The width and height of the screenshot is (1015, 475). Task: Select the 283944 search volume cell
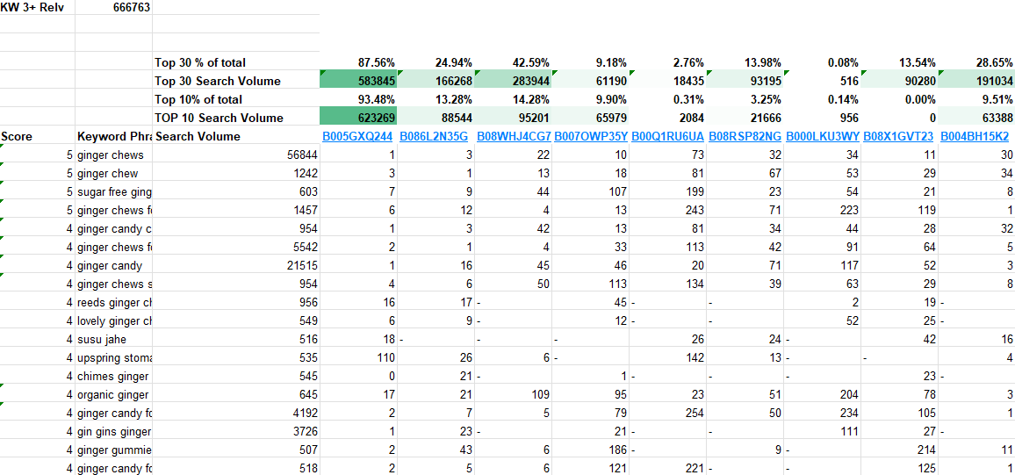click(x=514, y=81)
